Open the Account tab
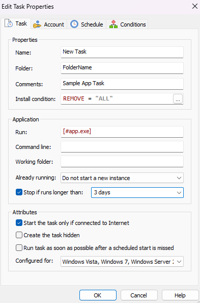This screenshot has width=200, height=303. tap(49, 24)
